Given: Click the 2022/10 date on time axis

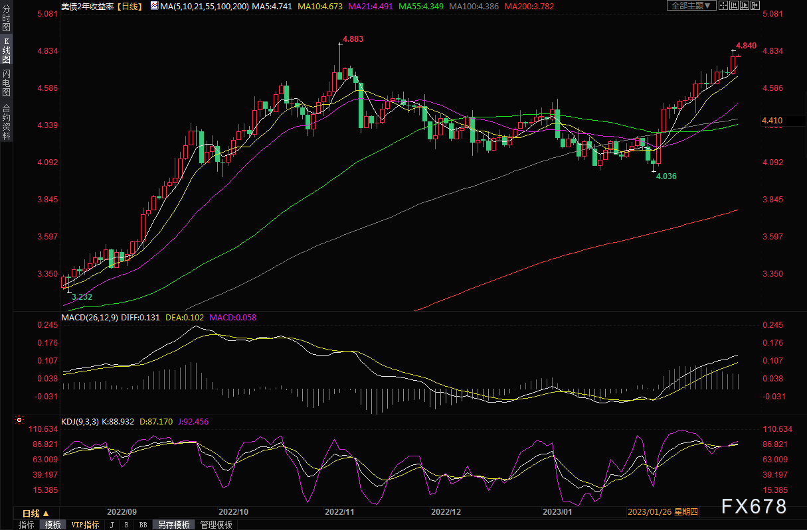Looking at the screenshot, I should (x=233, y=512).
